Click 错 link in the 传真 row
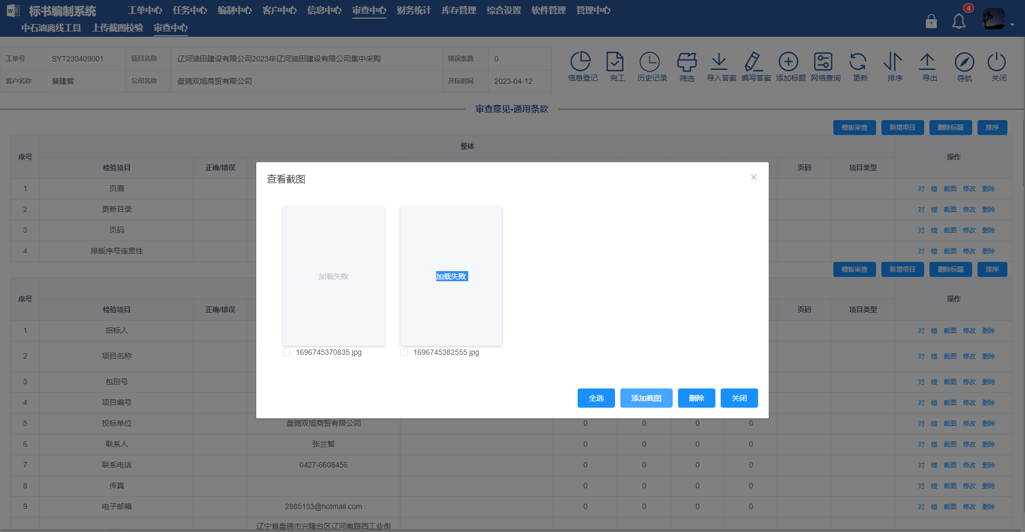 click(x=934, y=486)
